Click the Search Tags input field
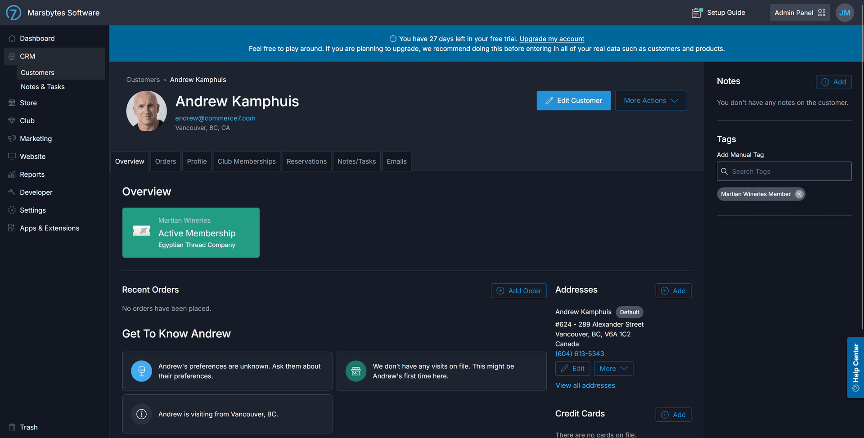The width and height of the screenshot is (864, 438). click(x=784, y=171)
